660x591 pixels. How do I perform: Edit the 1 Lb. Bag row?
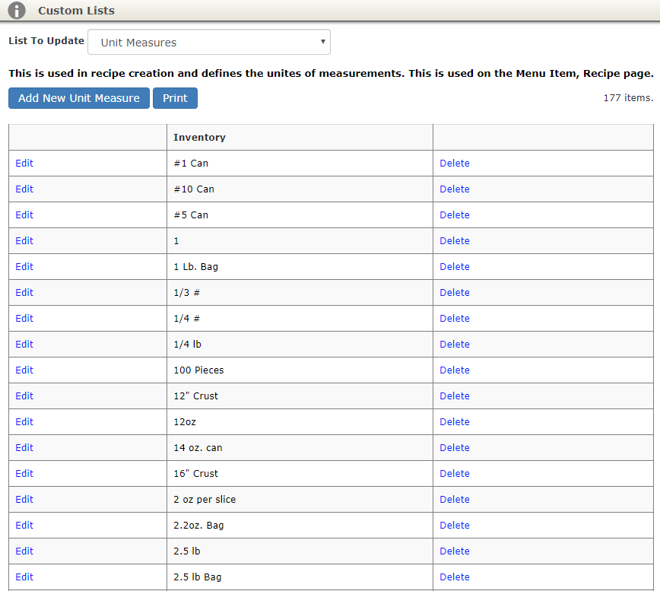(24, 267)
